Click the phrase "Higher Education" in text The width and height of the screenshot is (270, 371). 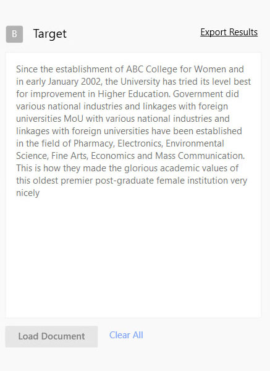point(134,94)
